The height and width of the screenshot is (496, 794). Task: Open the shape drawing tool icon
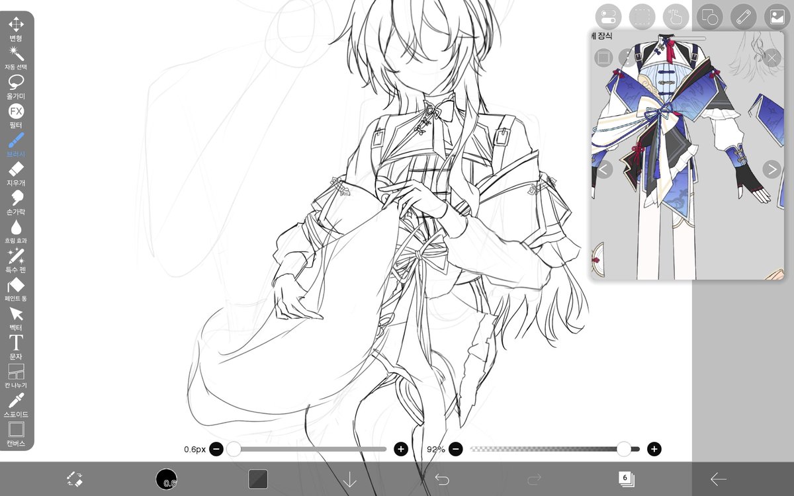(709, 17)
